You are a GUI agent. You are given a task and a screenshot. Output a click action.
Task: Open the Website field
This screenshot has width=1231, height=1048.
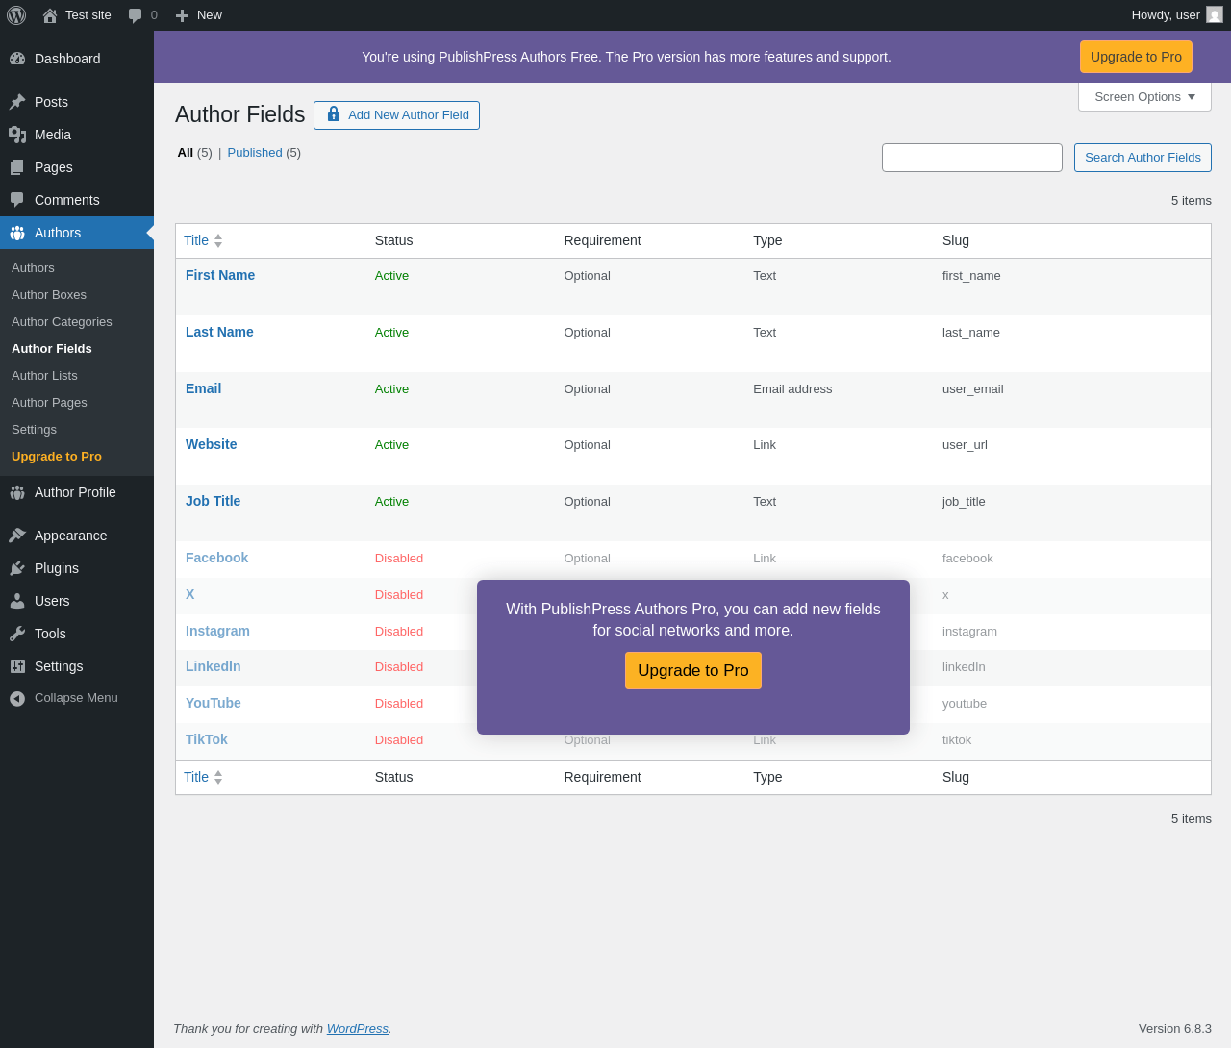[211, 444]
